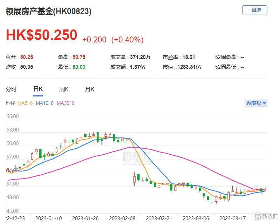Click the 2023-03-06 date axis label
This screenshot has width=280, height=222.
[196, 218]
